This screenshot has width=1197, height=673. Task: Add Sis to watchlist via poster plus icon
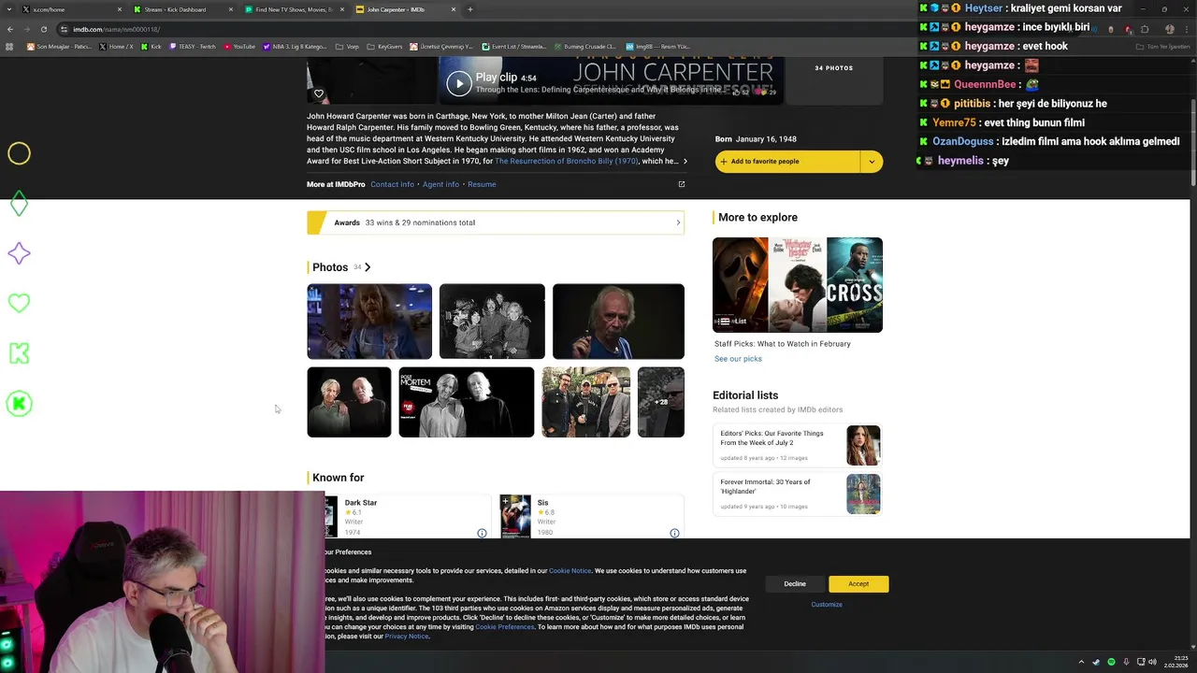505,501
